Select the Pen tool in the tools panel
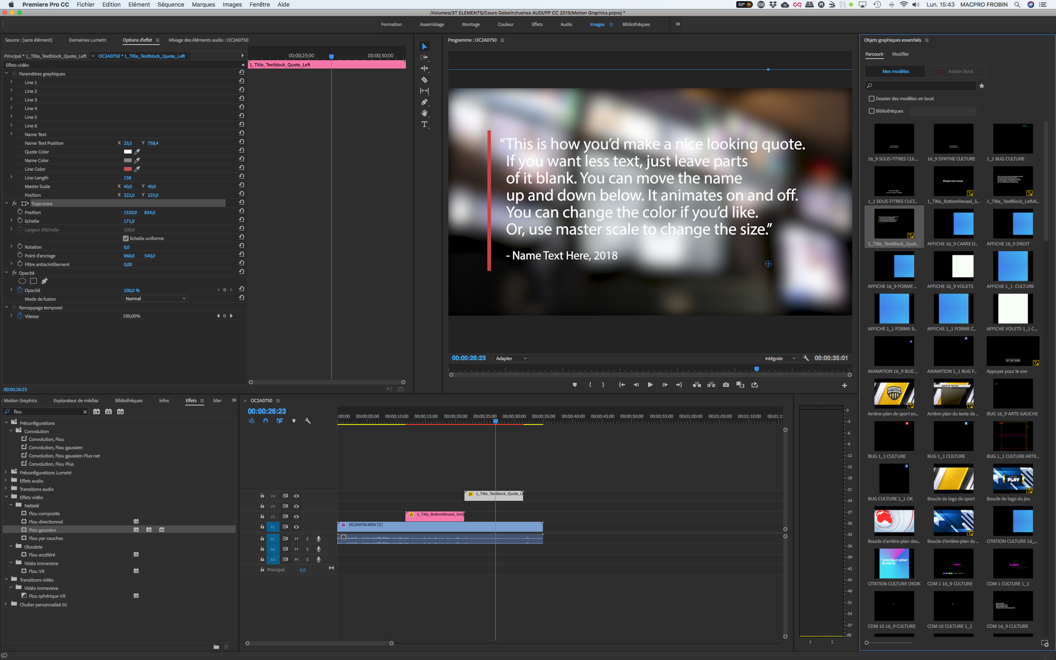Screen dimensions: 1056x660 point(424,102)
